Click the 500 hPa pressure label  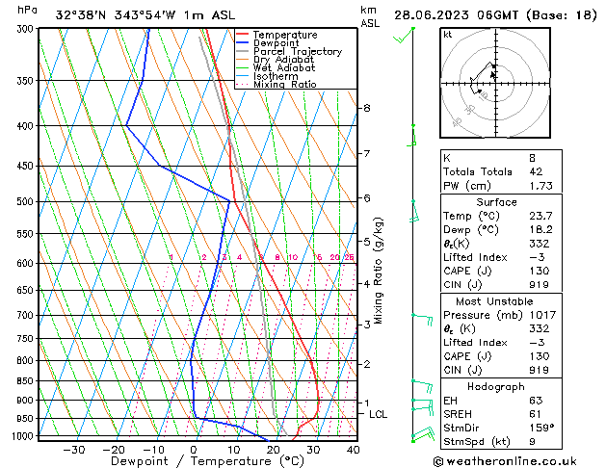26,201
